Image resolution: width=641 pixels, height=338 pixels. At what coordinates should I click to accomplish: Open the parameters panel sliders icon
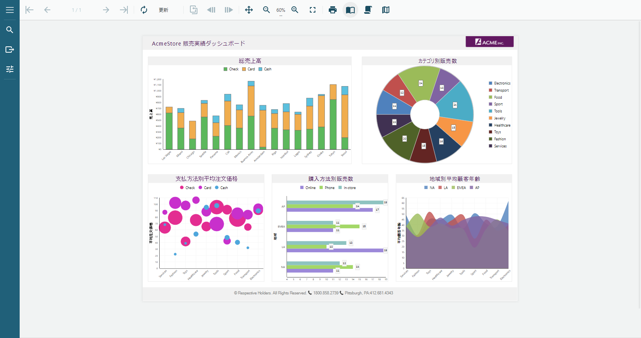pyautogui.click(x=10, y=69)
